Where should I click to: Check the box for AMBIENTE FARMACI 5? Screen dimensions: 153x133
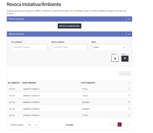point(129,115)
